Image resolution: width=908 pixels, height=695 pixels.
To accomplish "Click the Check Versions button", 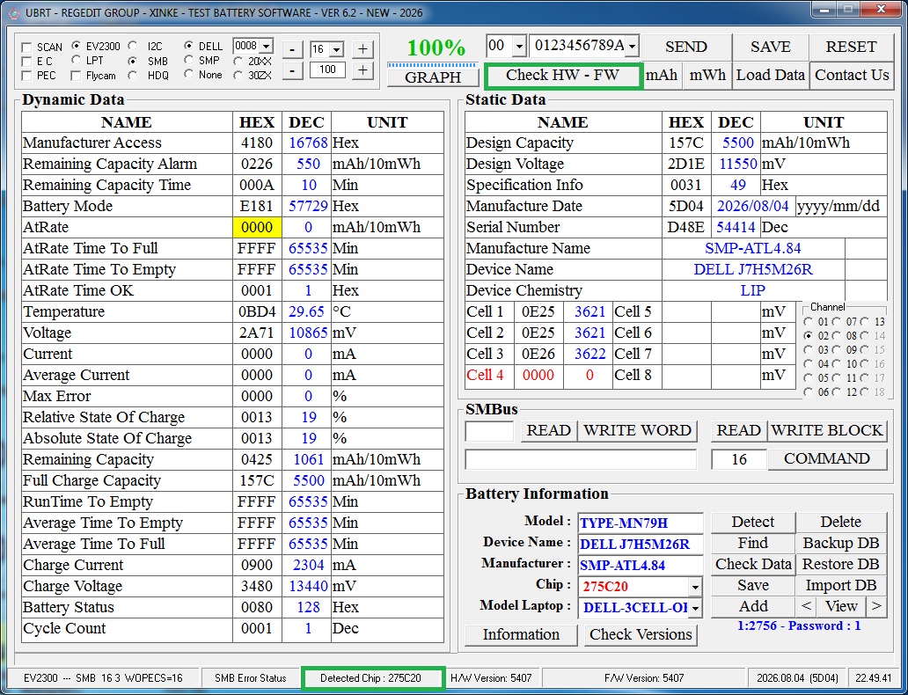I will [641, 635].
